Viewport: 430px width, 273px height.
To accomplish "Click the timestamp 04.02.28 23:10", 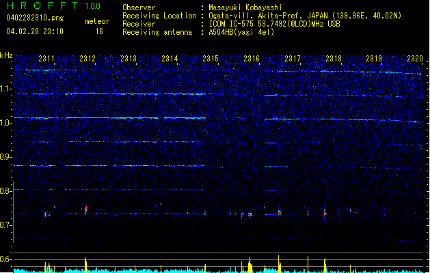I will click(35, 31).
